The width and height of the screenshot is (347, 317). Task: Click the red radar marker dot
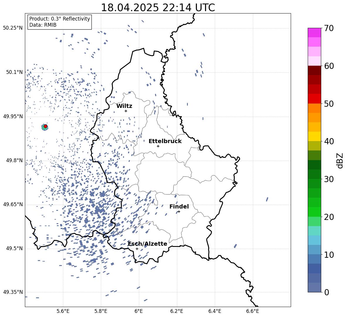click(45, 126)
